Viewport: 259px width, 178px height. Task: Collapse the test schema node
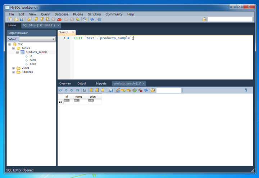(10, 44)
